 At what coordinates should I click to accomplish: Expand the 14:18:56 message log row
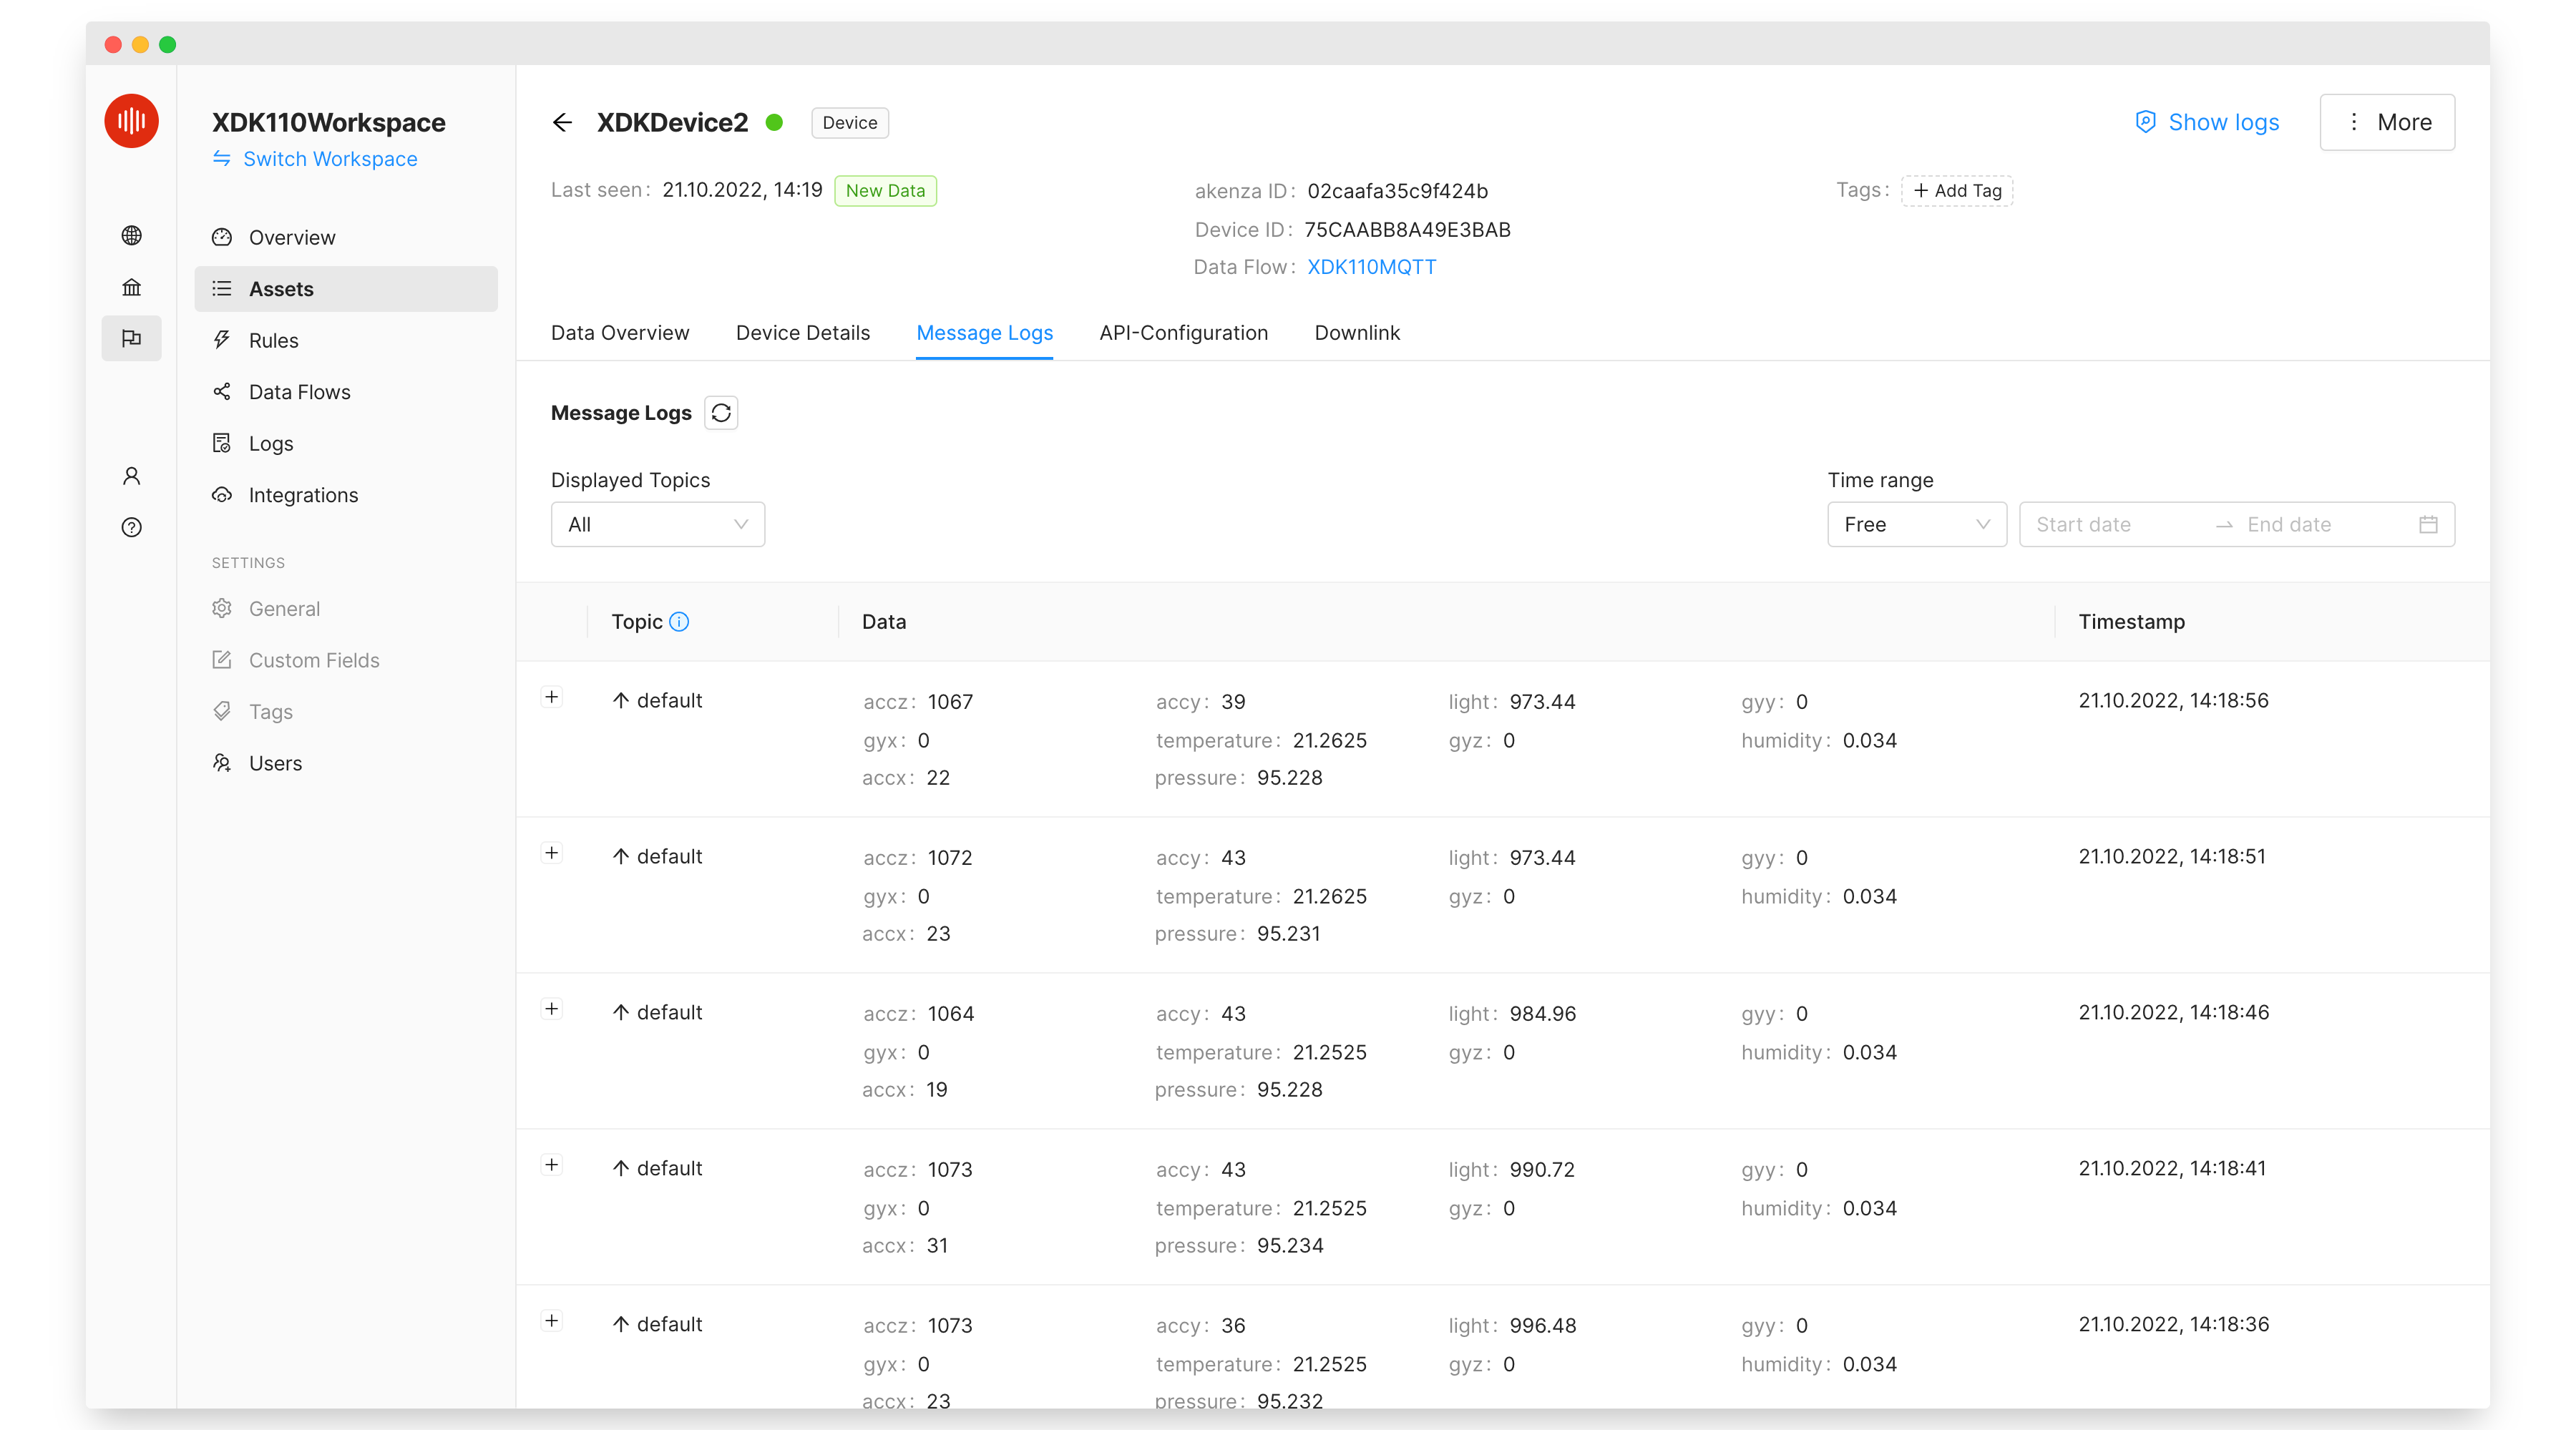point(551,697)
